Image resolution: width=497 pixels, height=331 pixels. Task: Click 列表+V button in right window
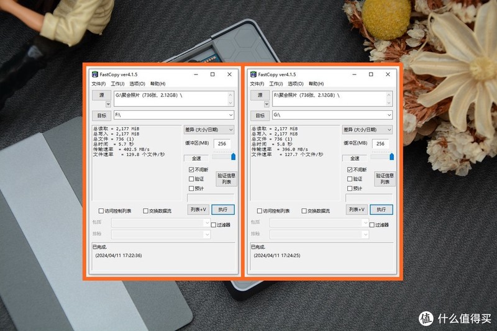[x=357, y=210]
